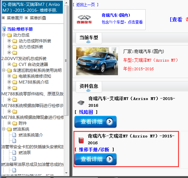Click the 当前:维修手册 computer icon
Image resolution: width=188 pixels, height=178 pixels.
click(4, 29)
